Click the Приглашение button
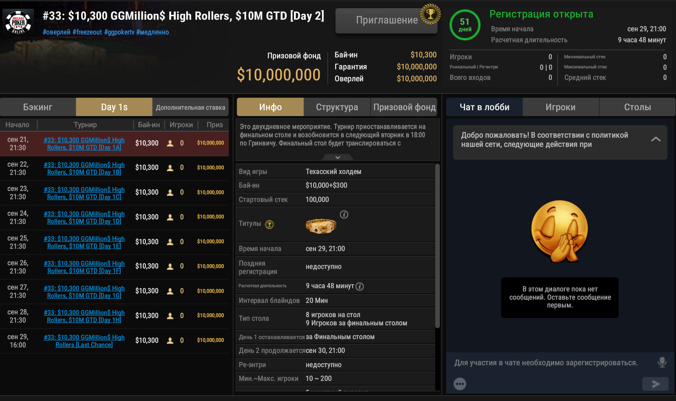The height and width of the screenshot is (401, 676). (x=386, y=21)
